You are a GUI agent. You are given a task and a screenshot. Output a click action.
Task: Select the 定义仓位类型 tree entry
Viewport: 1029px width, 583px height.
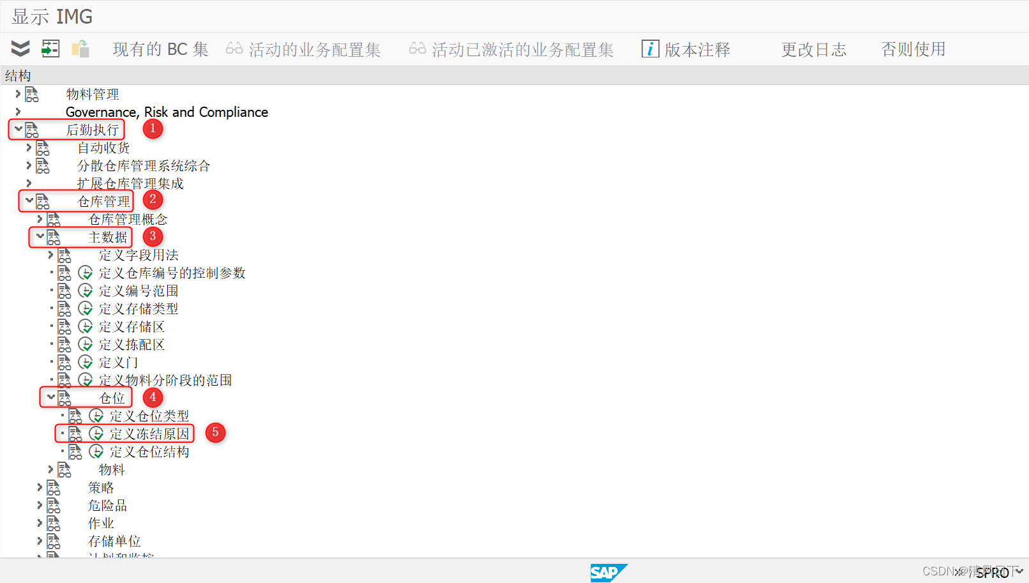pos(149,416)
